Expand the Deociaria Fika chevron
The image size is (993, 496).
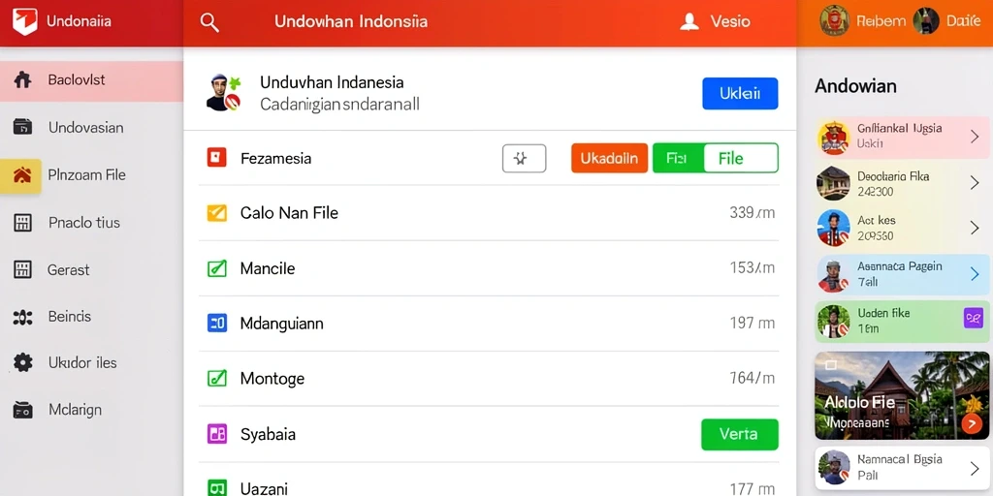click(x=975, y=183)
